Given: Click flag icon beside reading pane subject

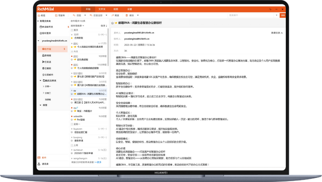Looking at the screenshot, I should pyautogui.click(x=116, y=23).
